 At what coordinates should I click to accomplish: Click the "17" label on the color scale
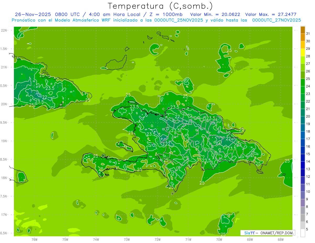[x=308, y=139]
